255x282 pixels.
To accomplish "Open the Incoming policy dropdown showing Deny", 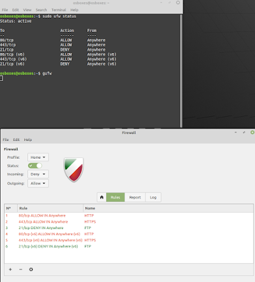I will pos(38,174).
